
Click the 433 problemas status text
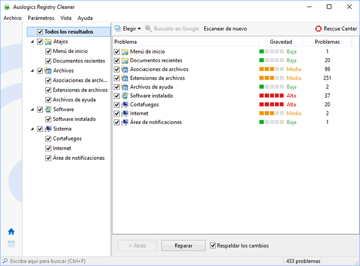[303, 261]
